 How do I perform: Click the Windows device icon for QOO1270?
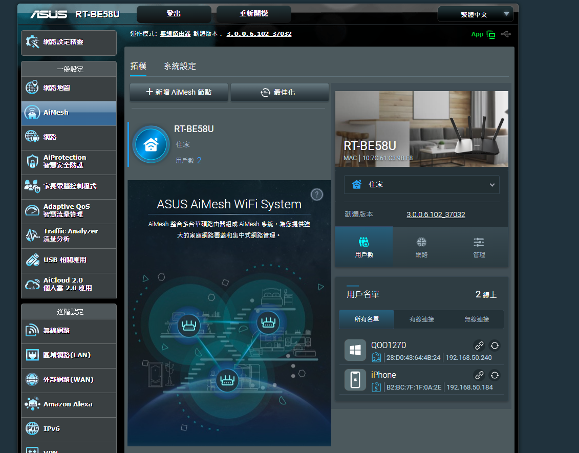pos(355,350)
